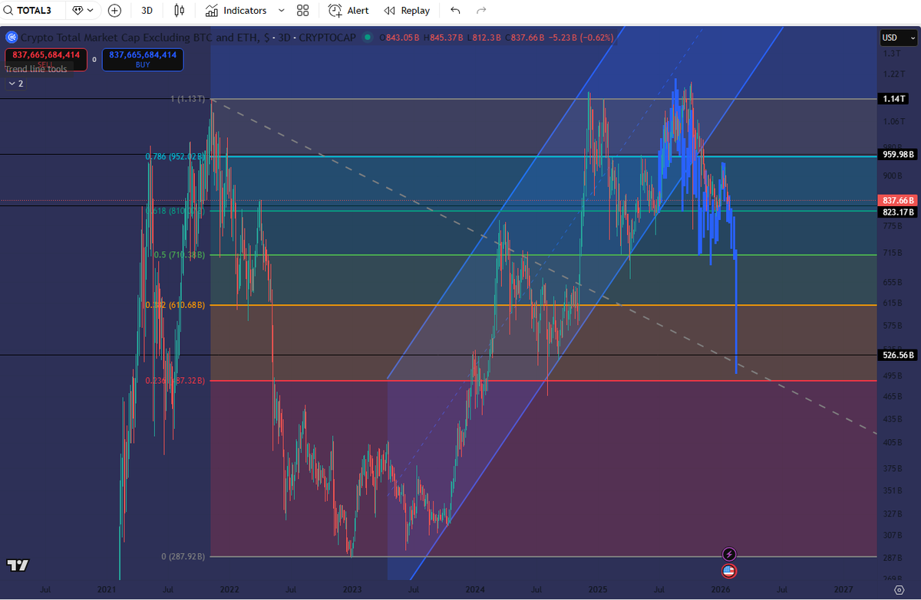Select the Fib level label 0.5 (710.38B)
This screenshot has height=600, width=921.
(181, 254)
